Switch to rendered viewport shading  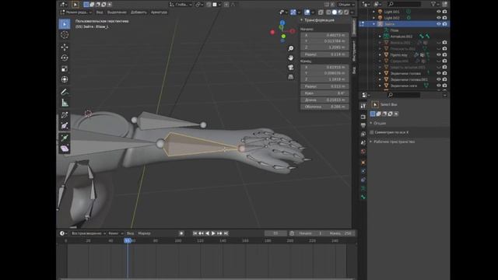(346, 12)
